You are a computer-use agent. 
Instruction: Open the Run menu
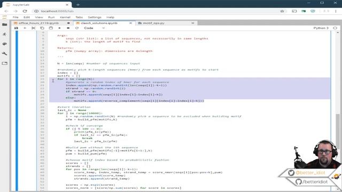point(51,17)
